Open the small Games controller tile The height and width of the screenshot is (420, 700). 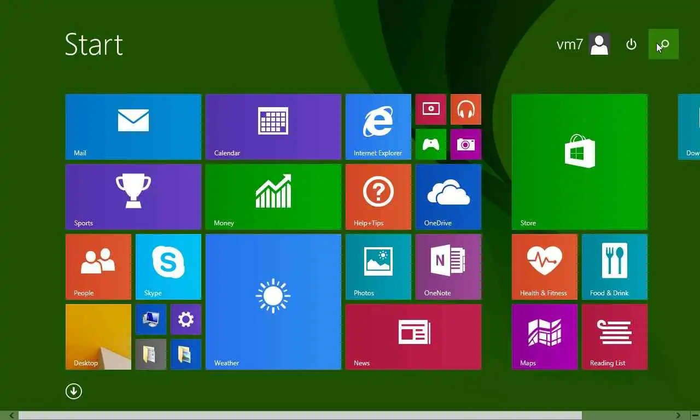(431, 144)
